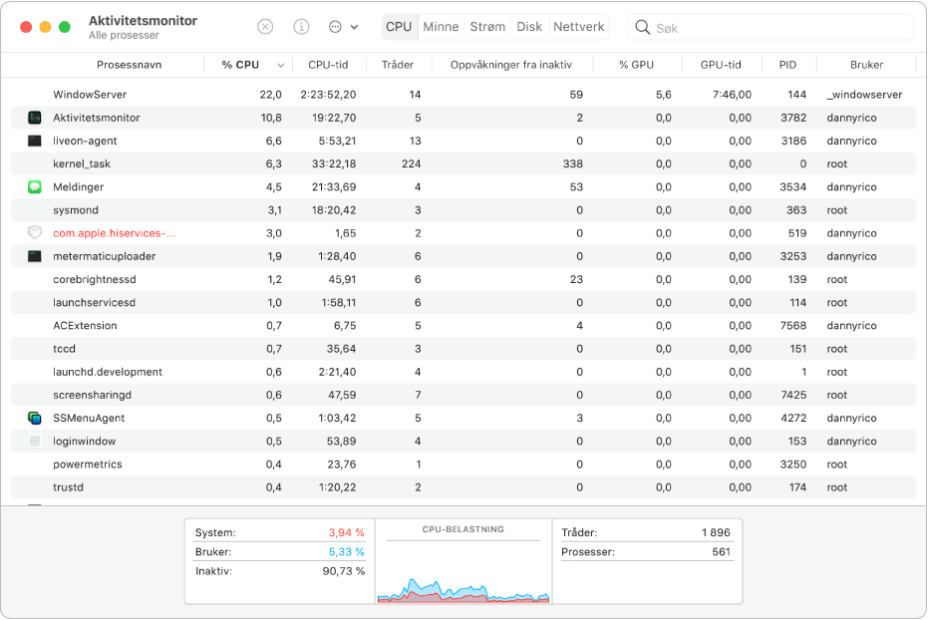Select the Aktivitetsmonitor app icon in list

[x=35, y=118]
